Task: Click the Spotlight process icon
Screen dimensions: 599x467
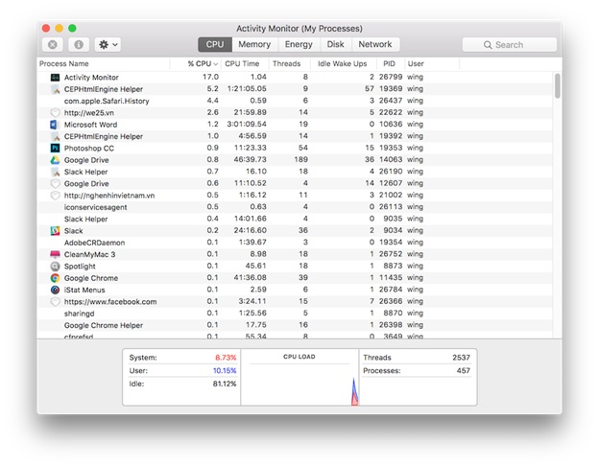Action: tap(55, 267)
